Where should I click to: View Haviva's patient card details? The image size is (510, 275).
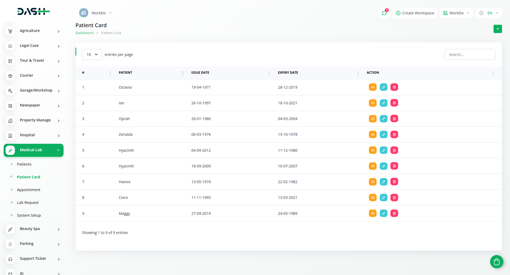pos(373,182)
